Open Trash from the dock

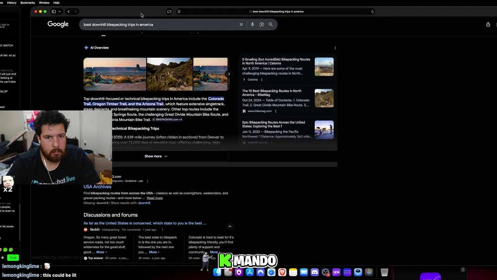click(x=384, y=272)
